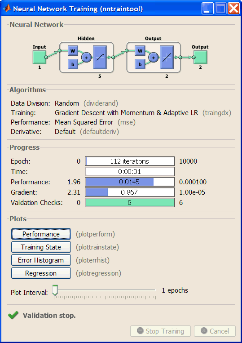Select the Output layer bias b block
242x343 pixels.
pos(140,64)
